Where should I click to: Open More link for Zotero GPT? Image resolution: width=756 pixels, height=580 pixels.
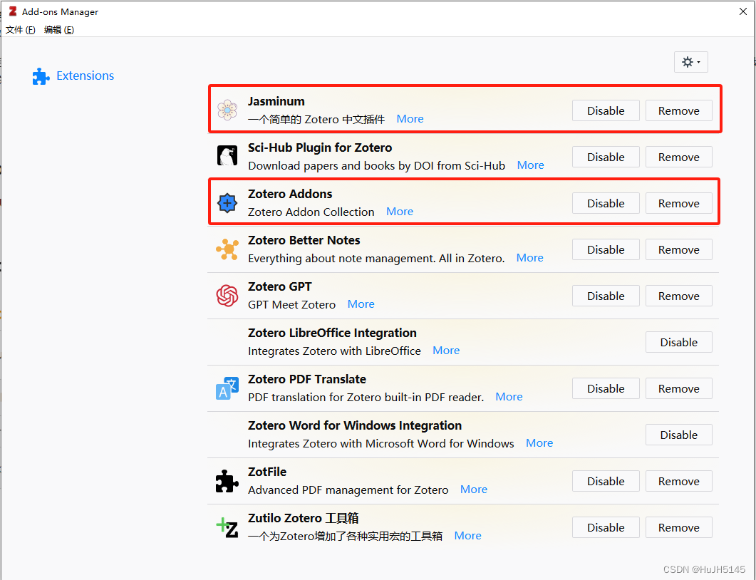tap(361, 304)
